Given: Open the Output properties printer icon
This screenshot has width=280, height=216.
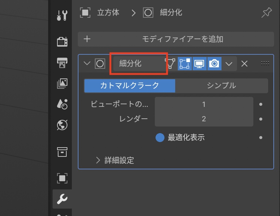Looking at the screenshot, I should click(x=62, y=63).
